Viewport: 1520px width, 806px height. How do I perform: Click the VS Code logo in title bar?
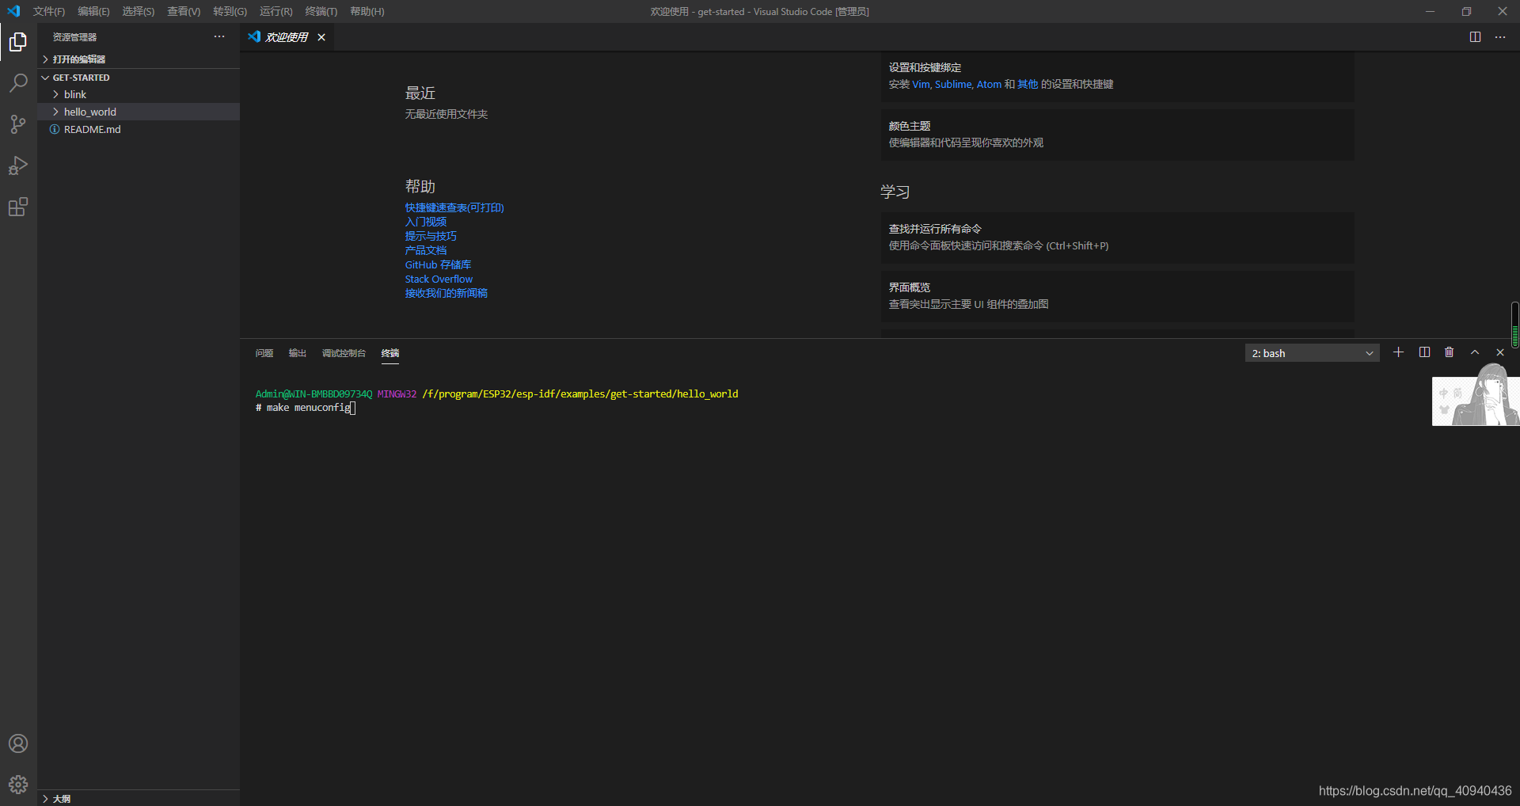point(13,11)
